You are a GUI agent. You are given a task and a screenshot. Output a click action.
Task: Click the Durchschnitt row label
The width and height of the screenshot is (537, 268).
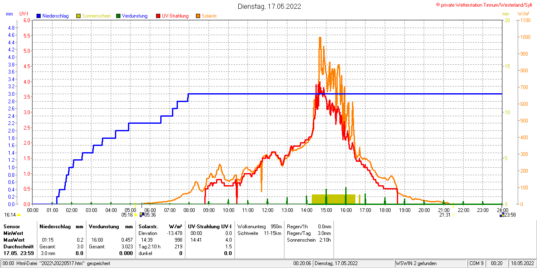[x=18, y=246]
